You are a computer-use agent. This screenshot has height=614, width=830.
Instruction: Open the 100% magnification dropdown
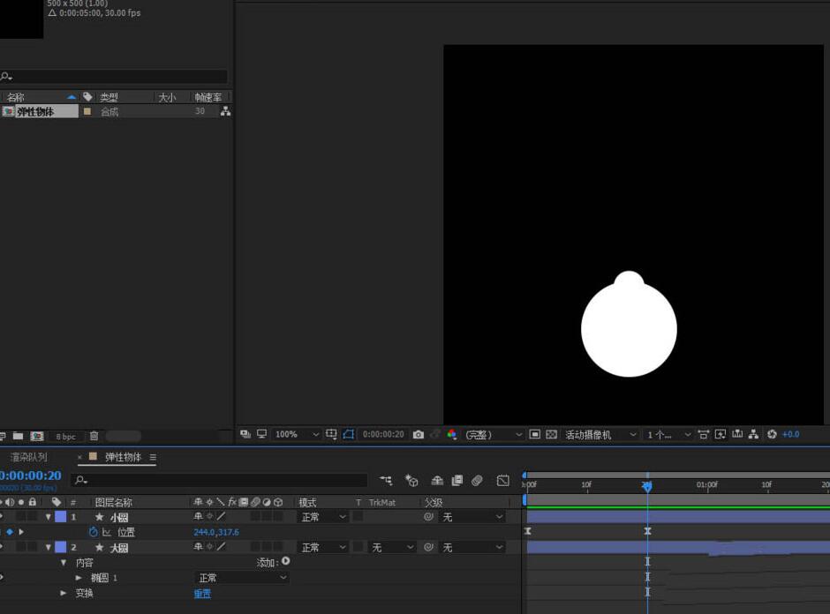(297, 435)
